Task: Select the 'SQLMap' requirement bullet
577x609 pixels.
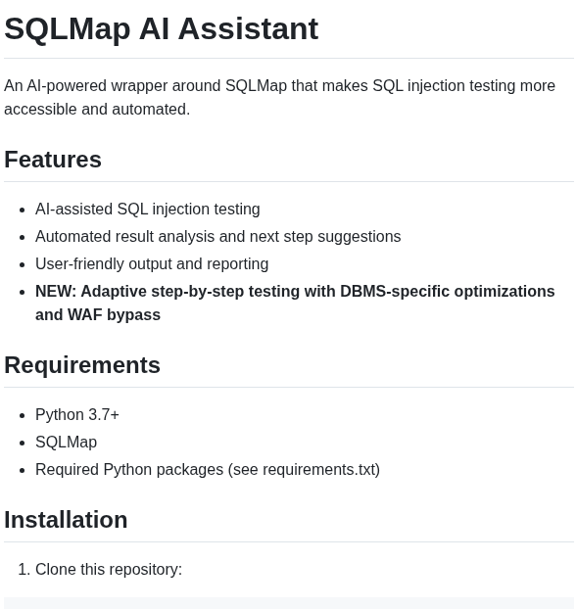Action: coord(66,442)
